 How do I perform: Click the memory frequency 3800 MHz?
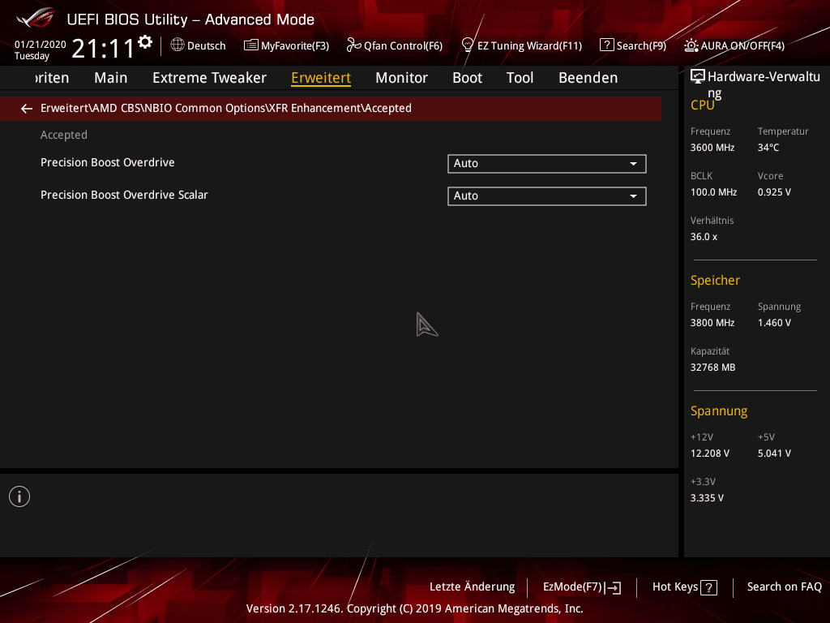click(x=712, y=323)
